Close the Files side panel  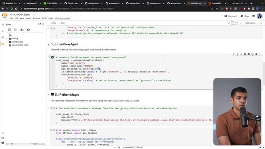43,24
